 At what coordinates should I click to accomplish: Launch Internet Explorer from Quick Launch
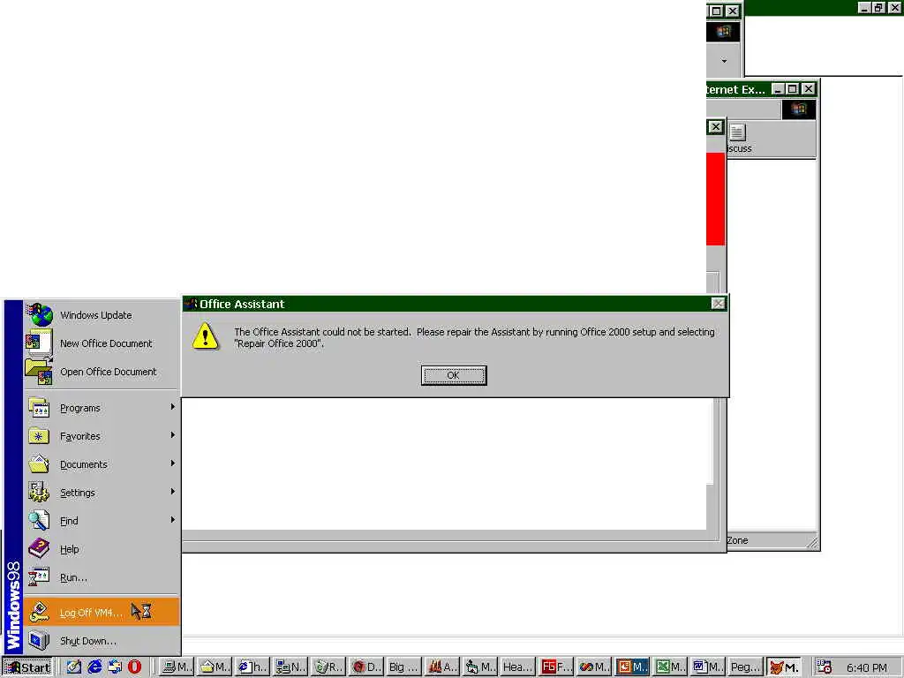point(94,667)
